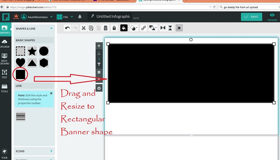
Task: Open the Uploads sidebar panel
Action: (x=5, y=44)
